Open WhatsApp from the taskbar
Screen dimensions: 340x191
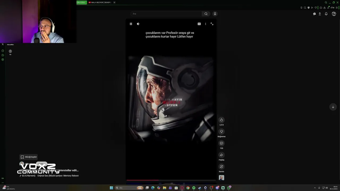pos(229,188)
